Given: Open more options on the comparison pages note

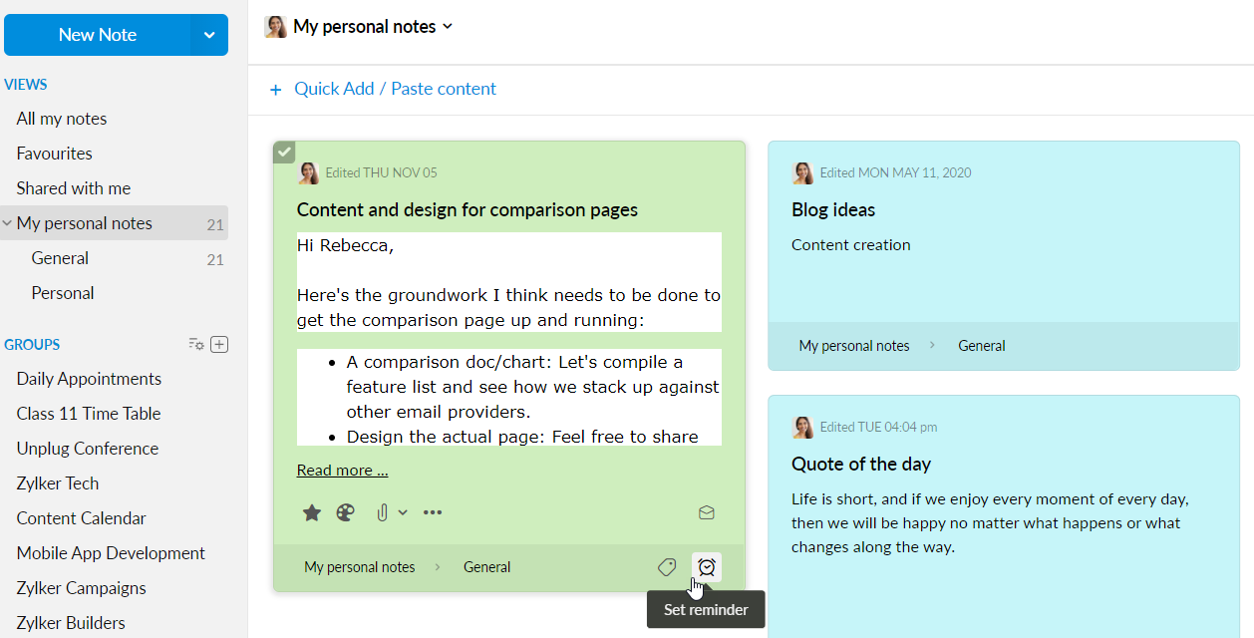Looking at the screenshot, I should (x=432, y=511).
